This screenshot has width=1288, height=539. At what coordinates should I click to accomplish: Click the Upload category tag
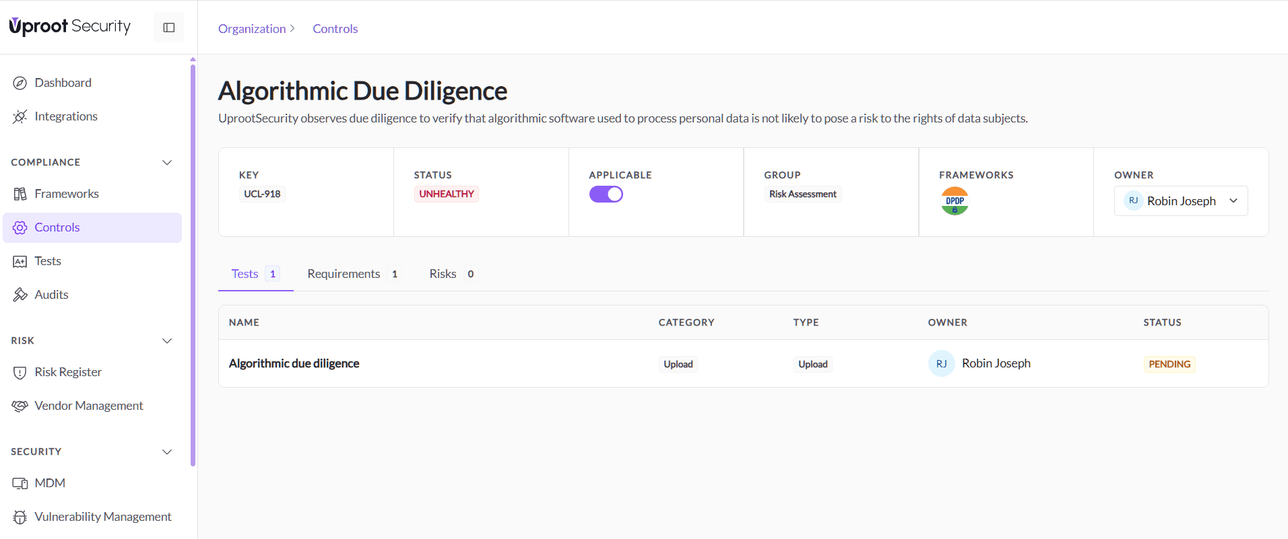[x=678, y=364]
